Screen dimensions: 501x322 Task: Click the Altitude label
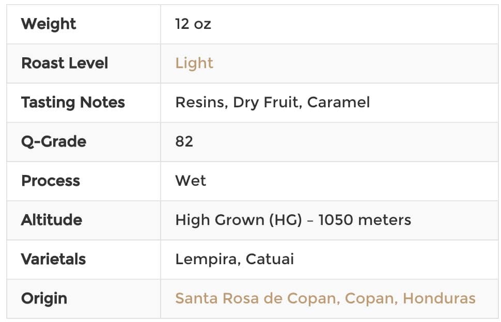click(x=52, y=220)
